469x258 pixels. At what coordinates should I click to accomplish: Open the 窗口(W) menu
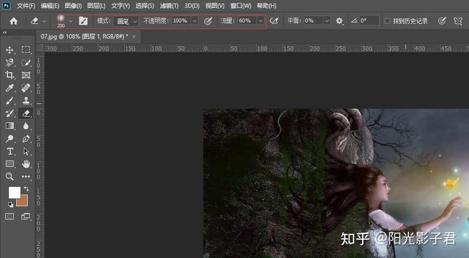coord(241,6)
